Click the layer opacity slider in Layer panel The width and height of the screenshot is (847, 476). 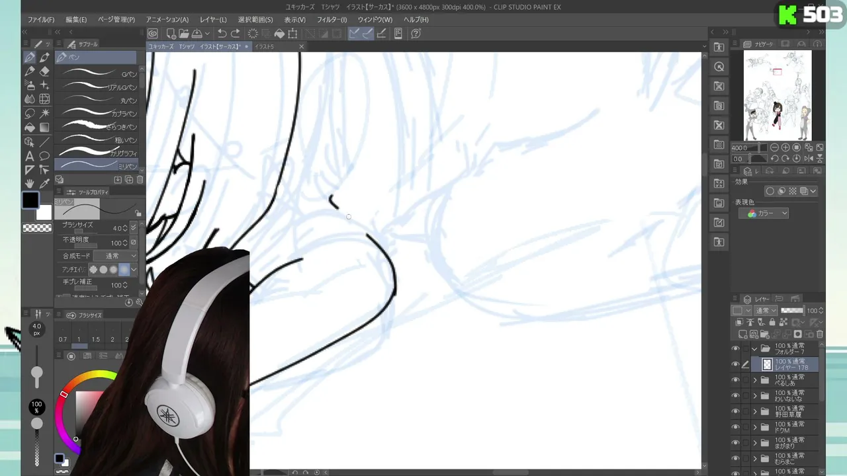(x=792, y=310)
